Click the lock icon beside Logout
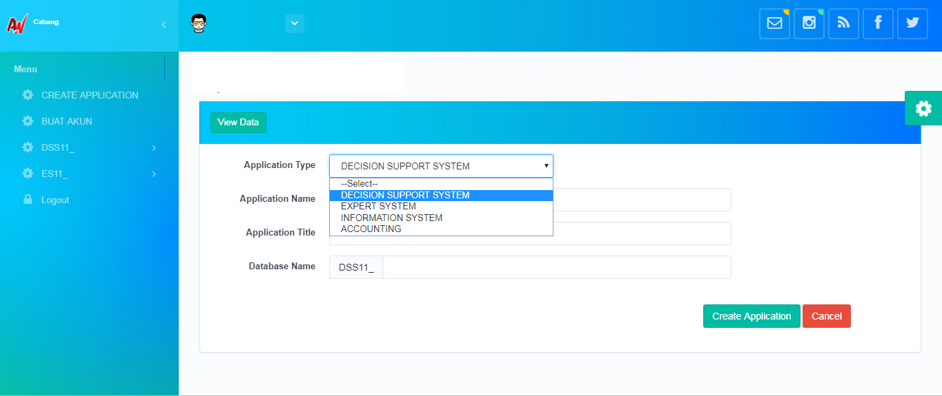The image size is (942, 396). pos(28,200)
